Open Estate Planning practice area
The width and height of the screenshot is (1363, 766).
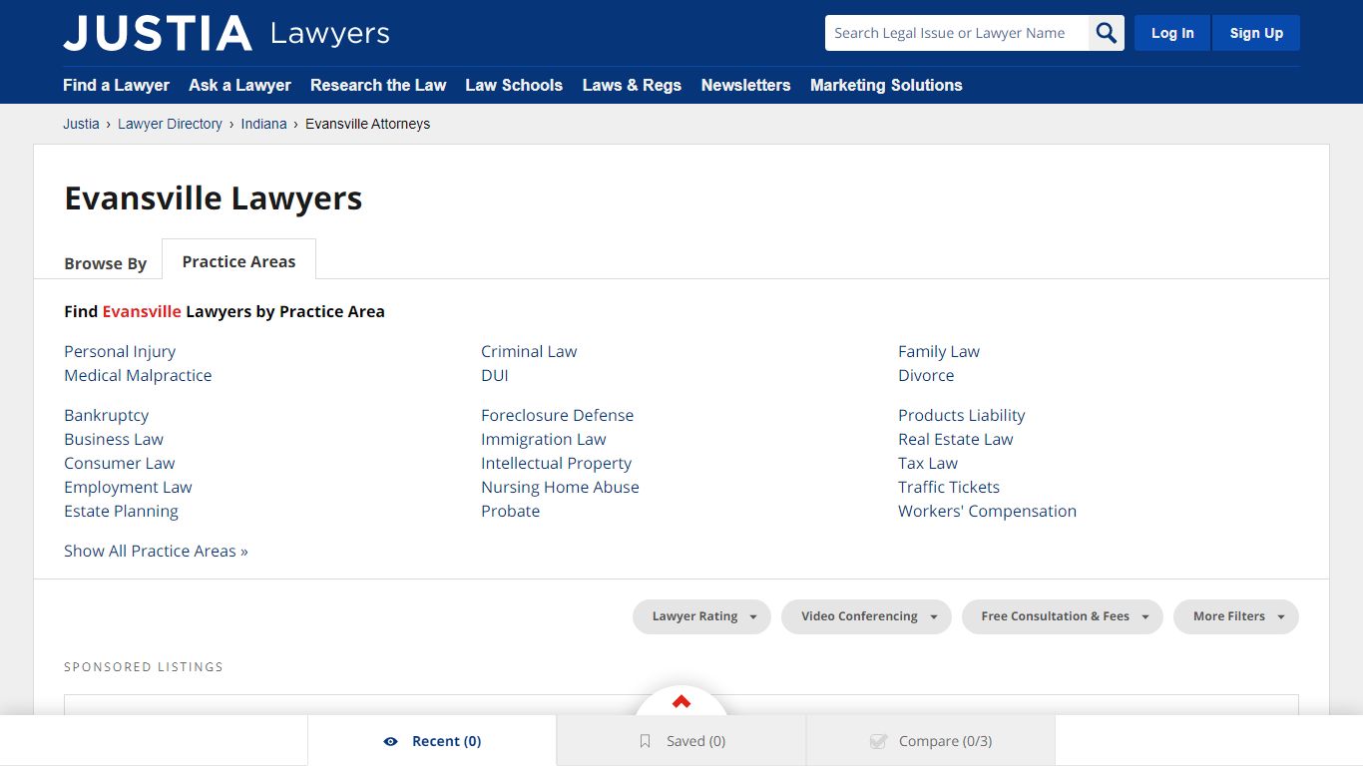point(121,511)
